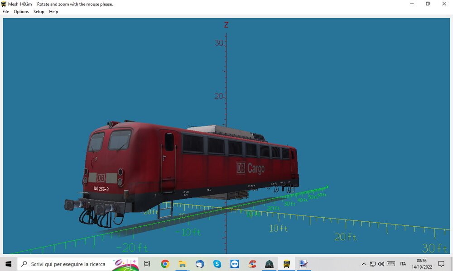Switch to the yellow train mesh viewer taskbar icon

[x=287, y=264]
